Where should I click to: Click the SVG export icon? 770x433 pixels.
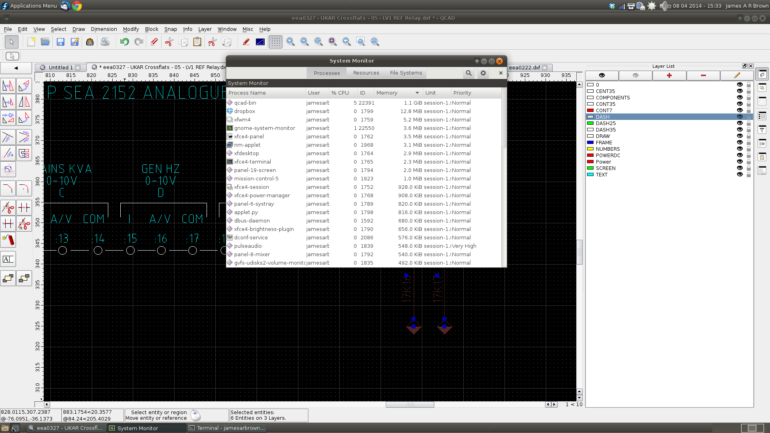coord(90,42)
